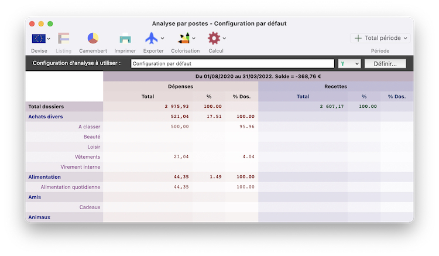Viewport: 439px width, 256px height.
Task: Click the Dépenses column group header
Action: [x=181, y=87]
